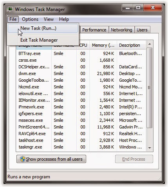Viewport: 168px width, 187px height.
Task: Click the persisten... description cell
Action: (130, 114)
